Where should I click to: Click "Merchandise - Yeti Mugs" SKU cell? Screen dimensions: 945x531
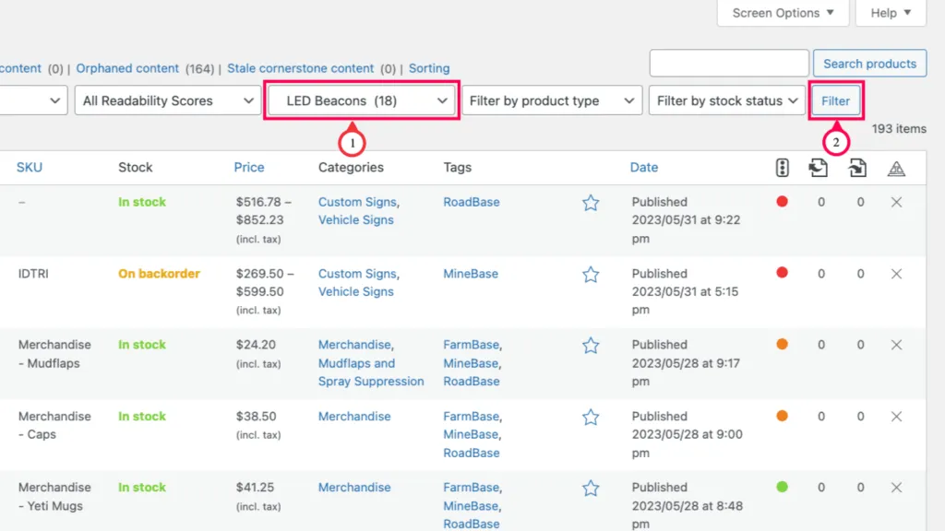pyautogui.click(x=54, y=497)
